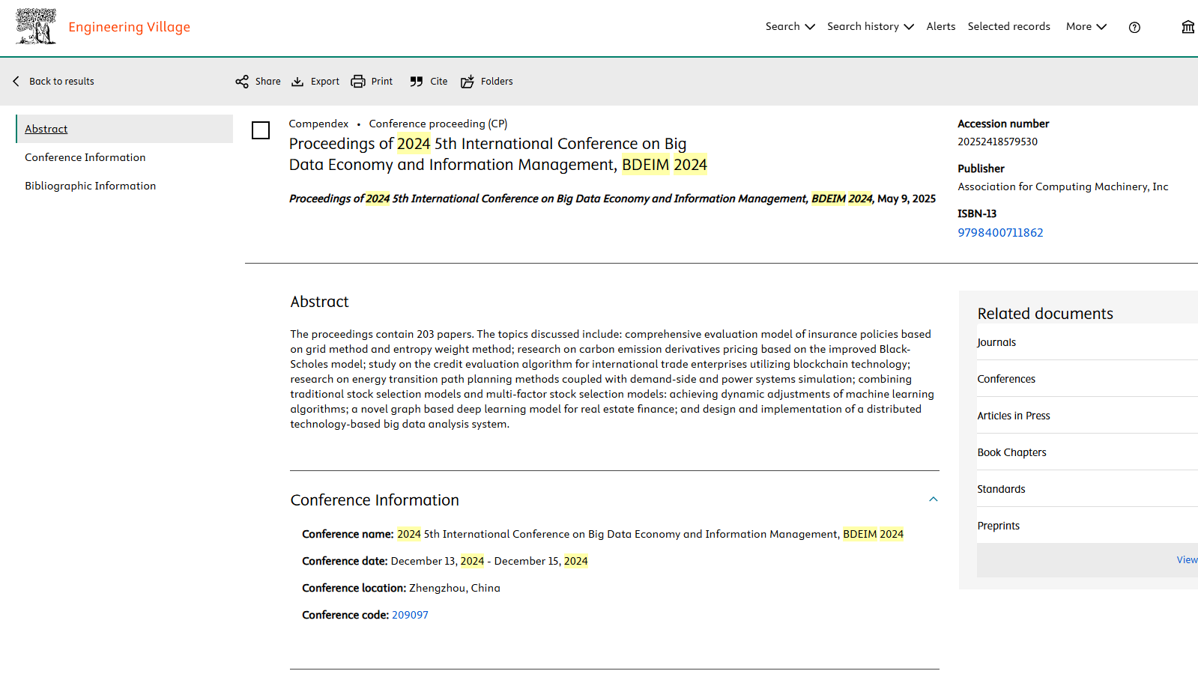Open conference code 209097 link
The height and width of the screenshot is (674, 1198).
tap(410, 615)
